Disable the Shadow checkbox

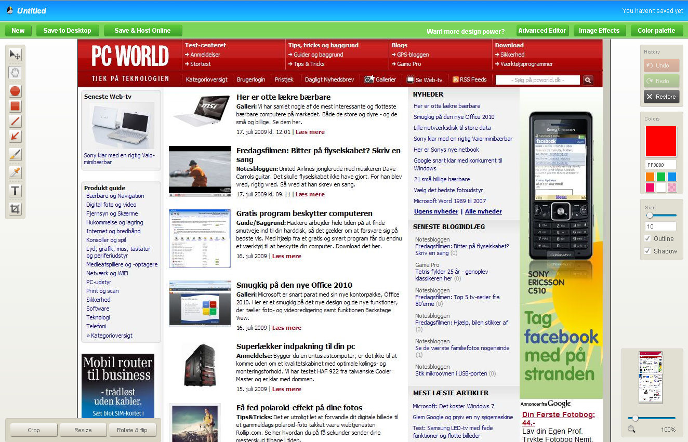647,250
